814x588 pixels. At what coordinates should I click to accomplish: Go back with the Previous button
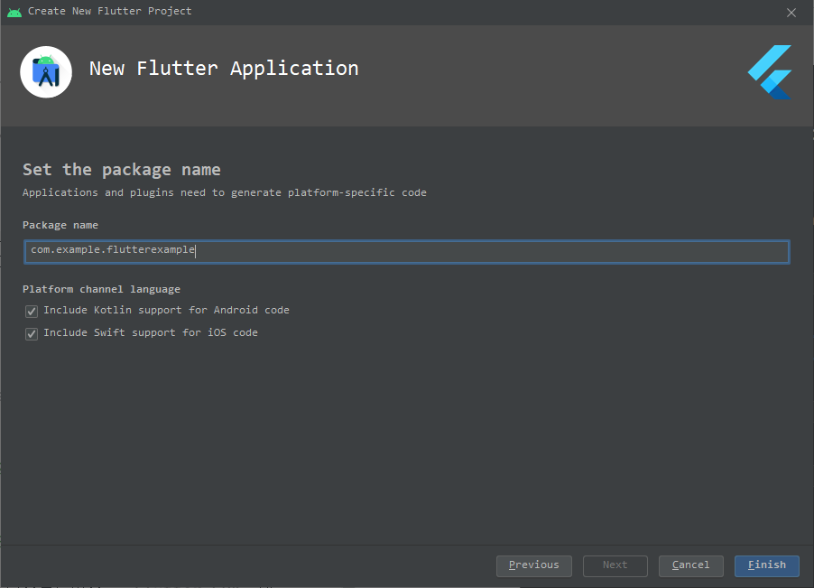(533, 565)
